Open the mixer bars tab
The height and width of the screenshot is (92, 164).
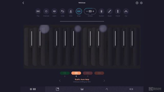click(x=82, y=89)
